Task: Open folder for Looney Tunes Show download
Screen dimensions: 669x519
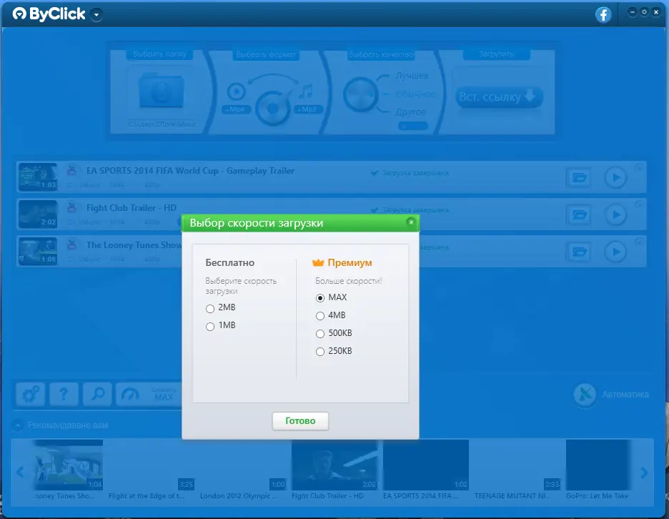Action: [579, 252]
